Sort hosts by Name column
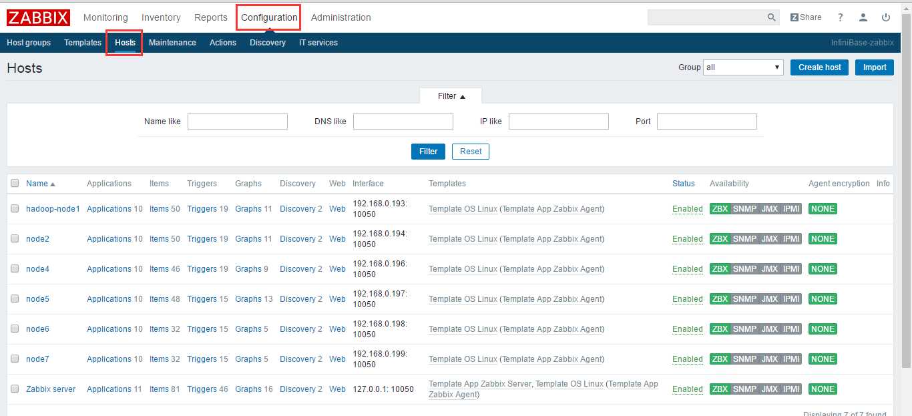 coord(40,184)
